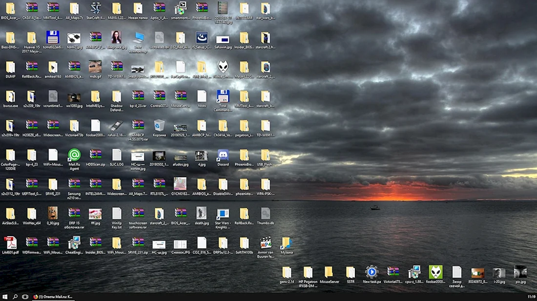Select the Armin van Buuren MP4 file
This screenshot has height=301, width=537.
266,247
